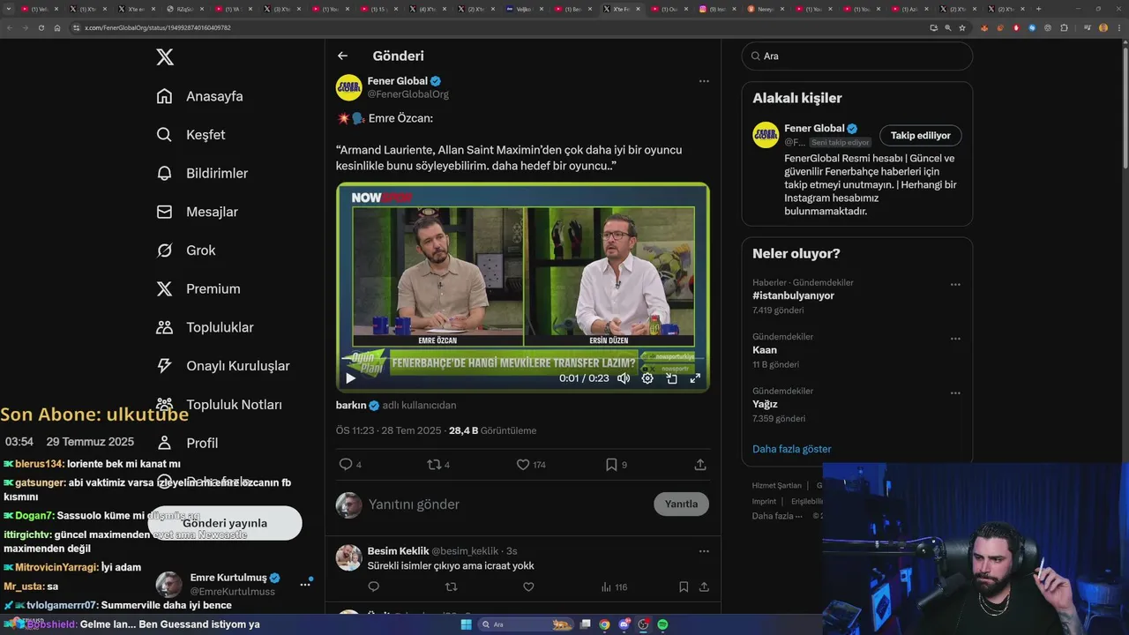Open Premium from sidebar
1129x635 pixels.
click(x=198, y=288)
